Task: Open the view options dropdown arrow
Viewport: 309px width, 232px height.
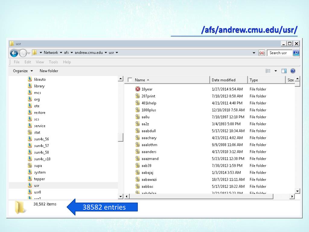Action: [276, 71]
